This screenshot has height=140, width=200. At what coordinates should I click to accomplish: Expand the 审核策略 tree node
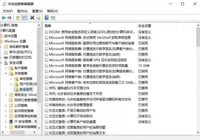[11, 79]
